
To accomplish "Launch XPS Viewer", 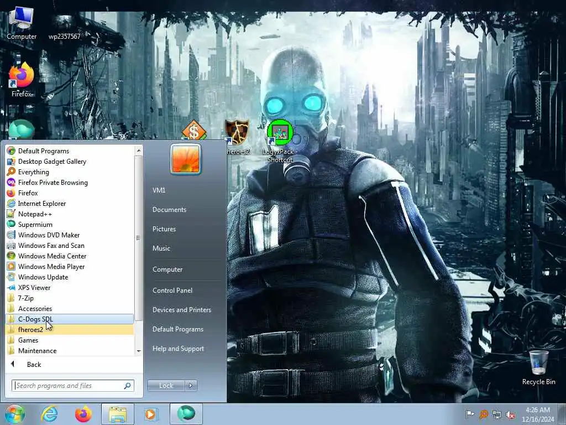I will pyautogui.click(x=70, y=287).
